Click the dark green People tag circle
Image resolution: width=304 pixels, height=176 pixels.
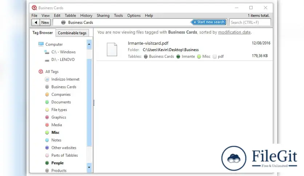click(x=47, y=163)
